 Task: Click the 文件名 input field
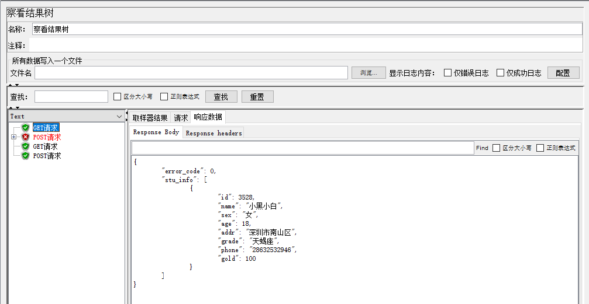191,73
